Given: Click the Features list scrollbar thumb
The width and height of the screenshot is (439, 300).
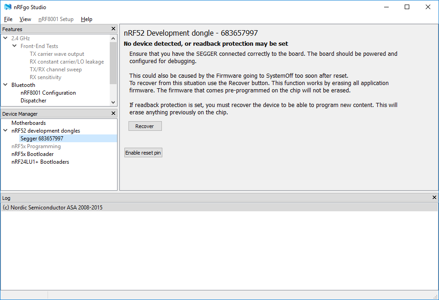Looking at the screenshot, I should pyautogui.click(x=113, y=63).
